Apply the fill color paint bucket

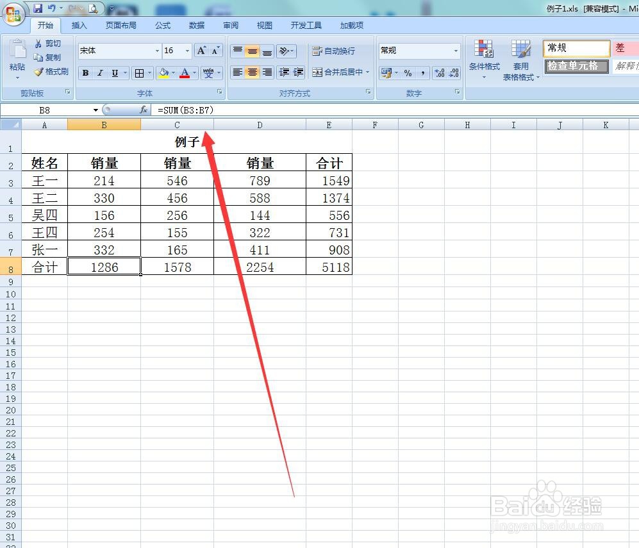(164, 73)
